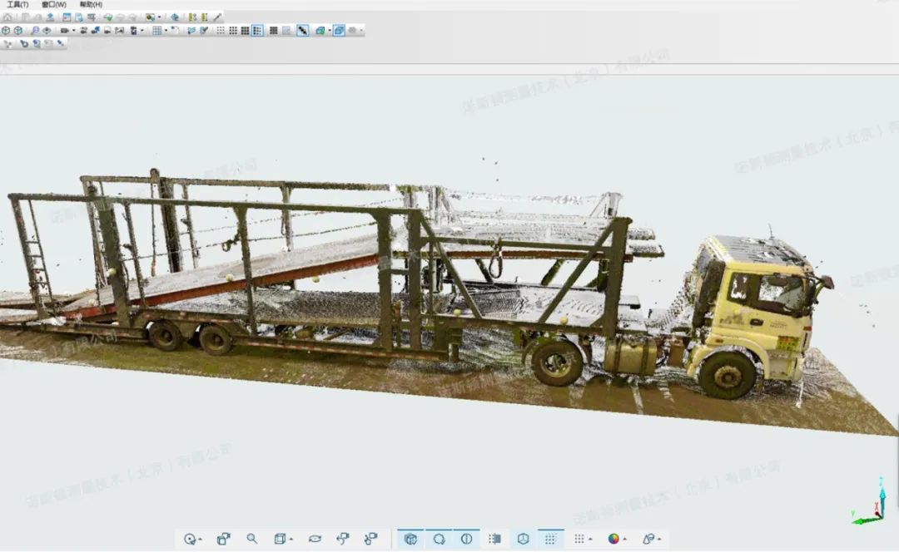Click the XYZ axis triad in the viewport corner

point(871,503)
